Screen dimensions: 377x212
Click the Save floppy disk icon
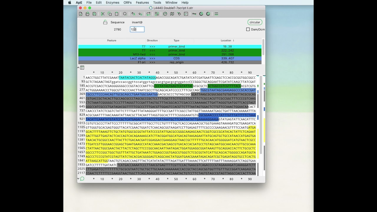click(x=94, y=14)
